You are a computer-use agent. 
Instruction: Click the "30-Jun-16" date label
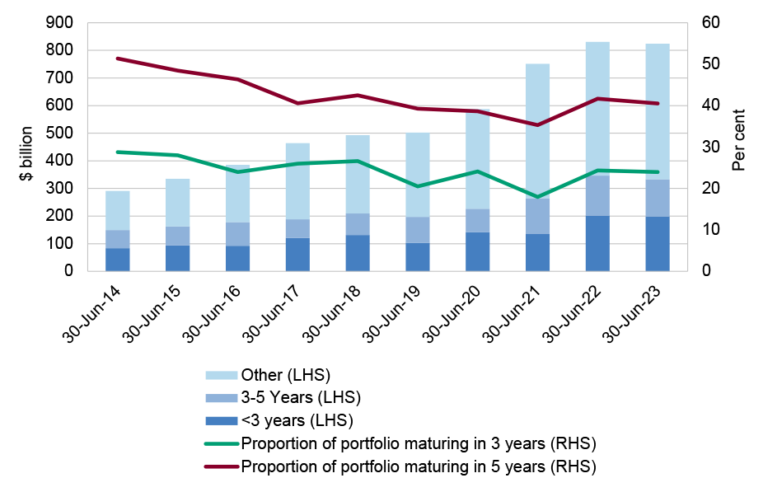(x=213, y=314)
